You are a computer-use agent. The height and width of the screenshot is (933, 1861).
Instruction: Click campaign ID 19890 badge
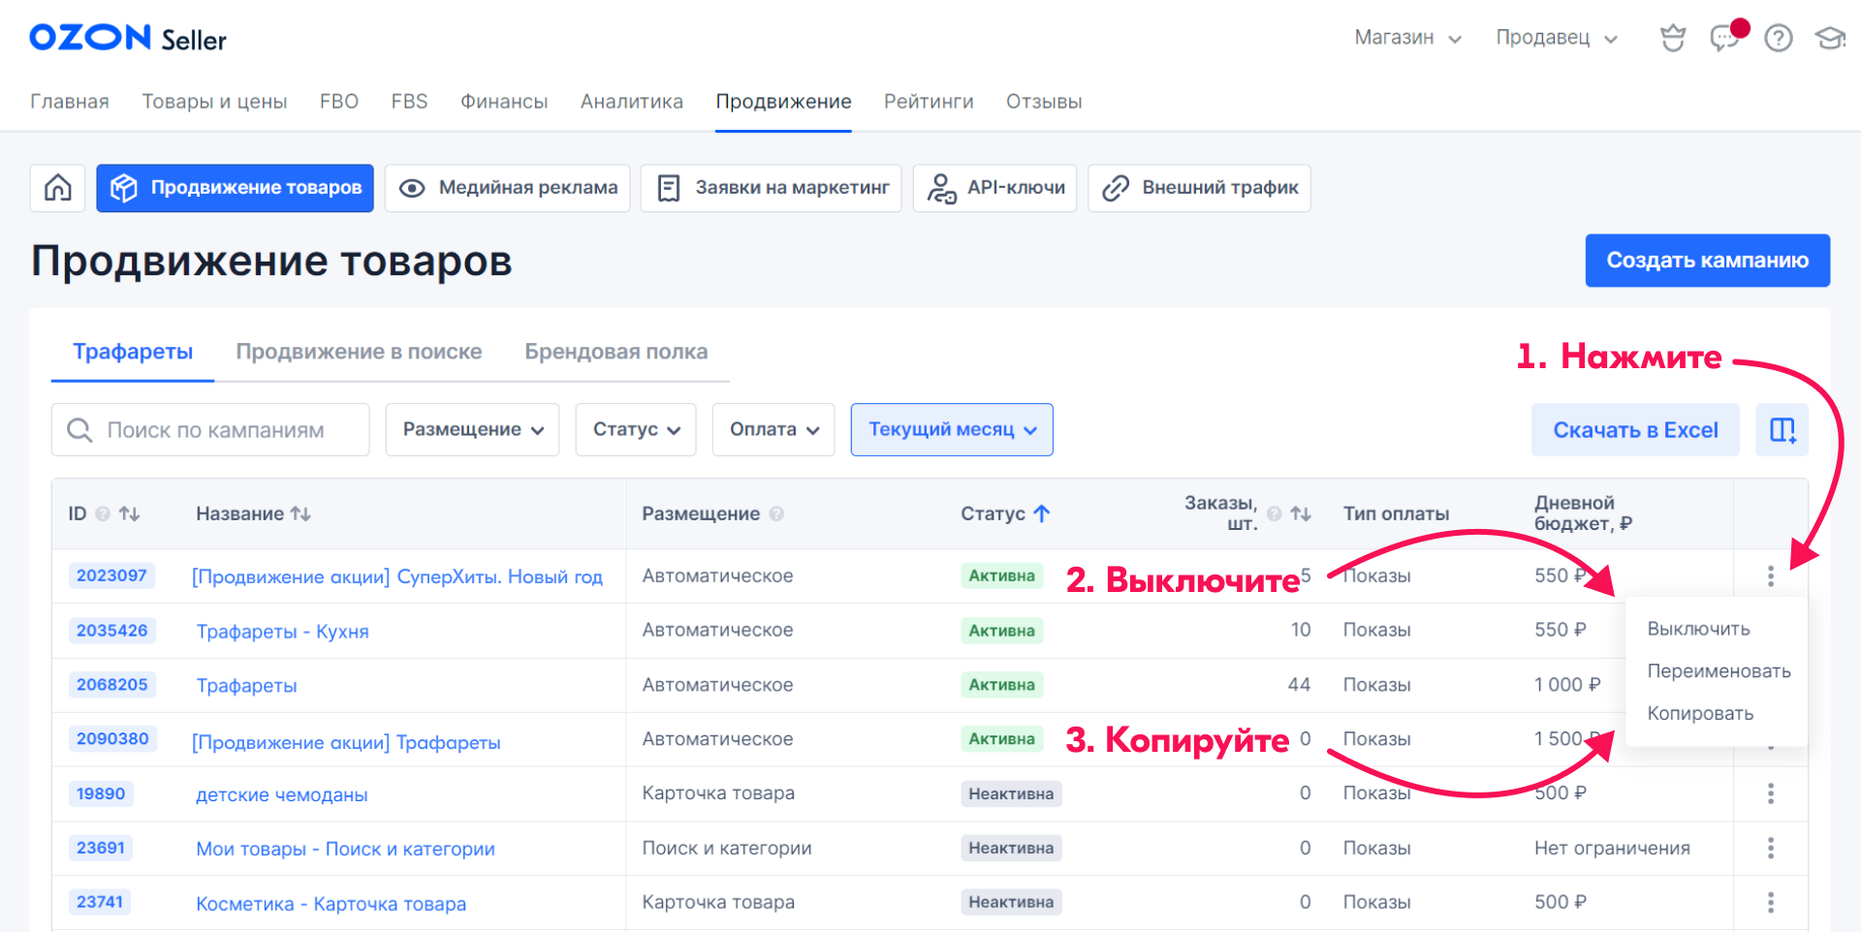tap(101, 793)
